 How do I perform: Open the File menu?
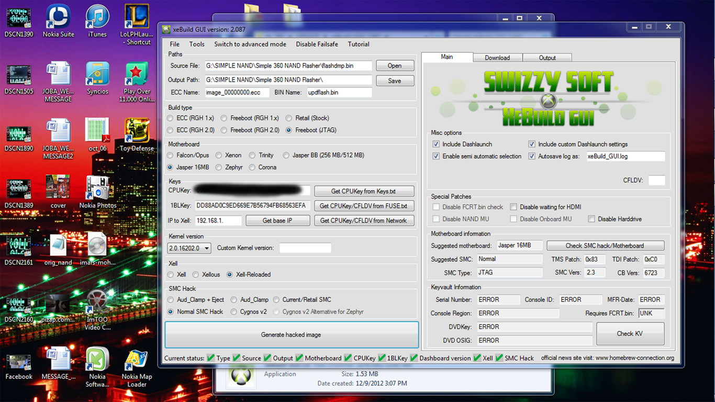[175, 44]
